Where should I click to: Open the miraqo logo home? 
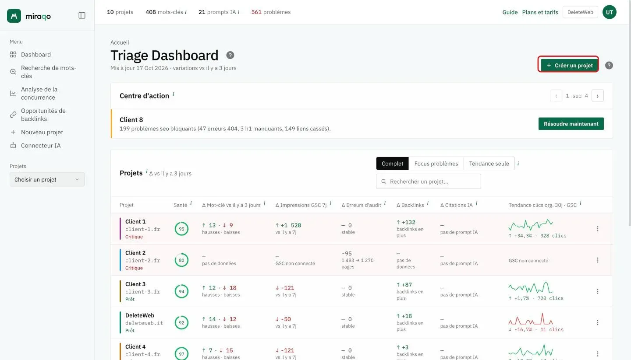(29, 16)
